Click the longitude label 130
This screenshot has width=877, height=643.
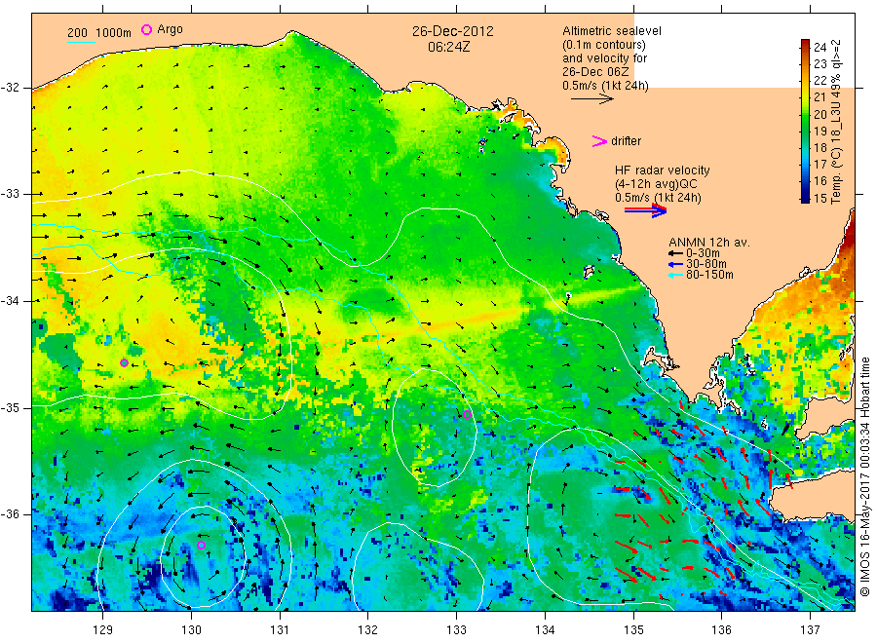[191, 630]
